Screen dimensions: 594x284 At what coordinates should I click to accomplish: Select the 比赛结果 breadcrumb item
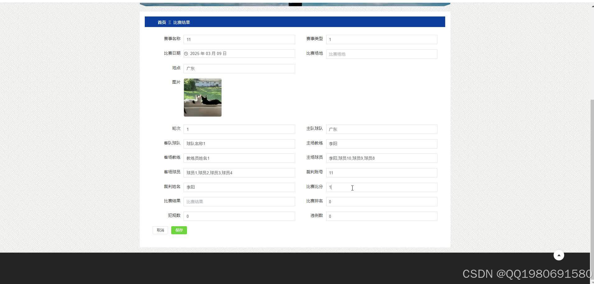(x=181, y=22)
